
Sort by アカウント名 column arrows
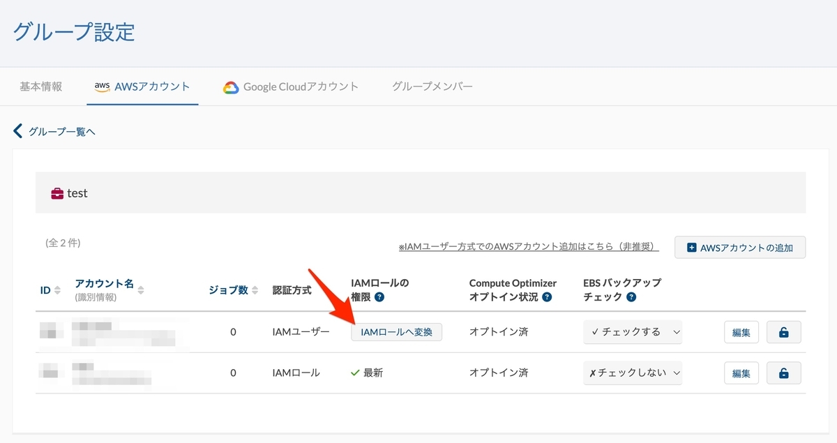click(141, 290)
